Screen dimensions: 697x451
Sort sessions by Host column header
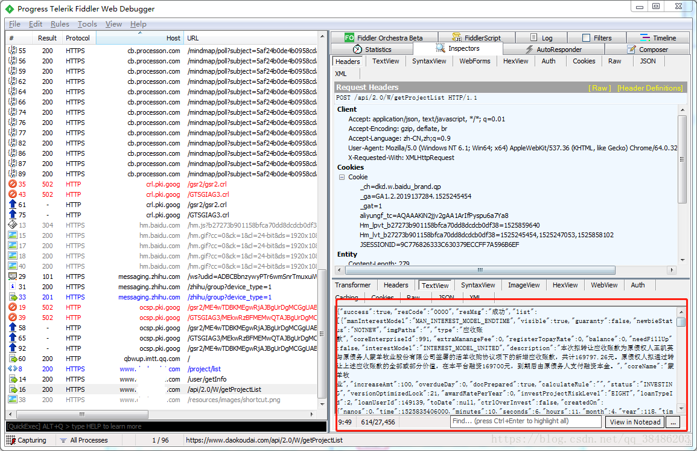click(x=139, y=38)
